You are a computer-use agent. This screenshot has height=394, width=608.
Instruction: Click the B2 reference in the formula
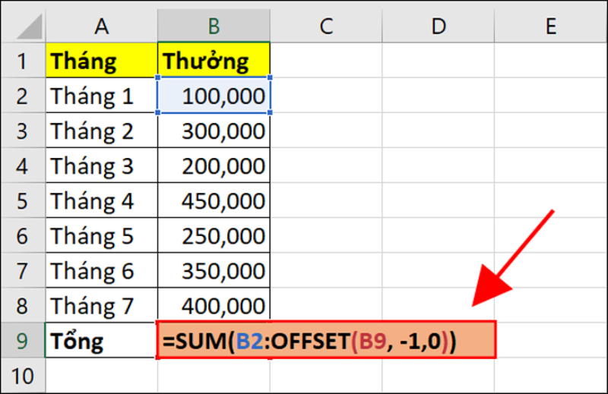tap(249, 342)
